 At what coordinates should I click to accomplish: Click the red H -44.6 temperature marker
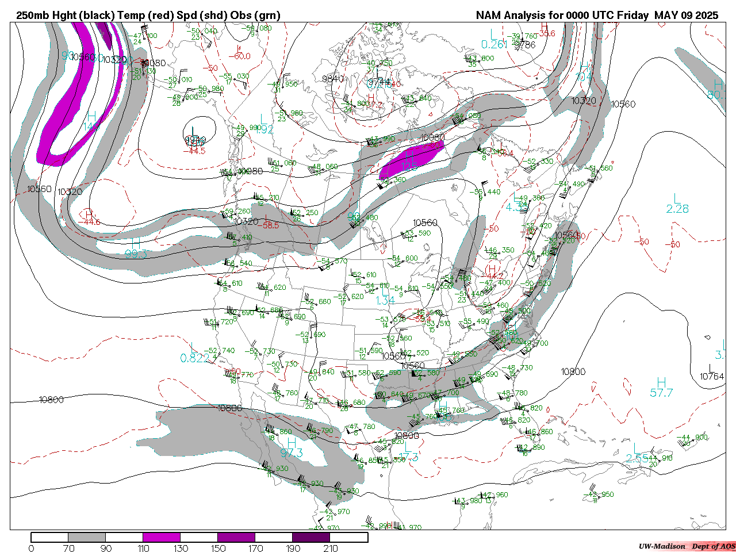88,217
